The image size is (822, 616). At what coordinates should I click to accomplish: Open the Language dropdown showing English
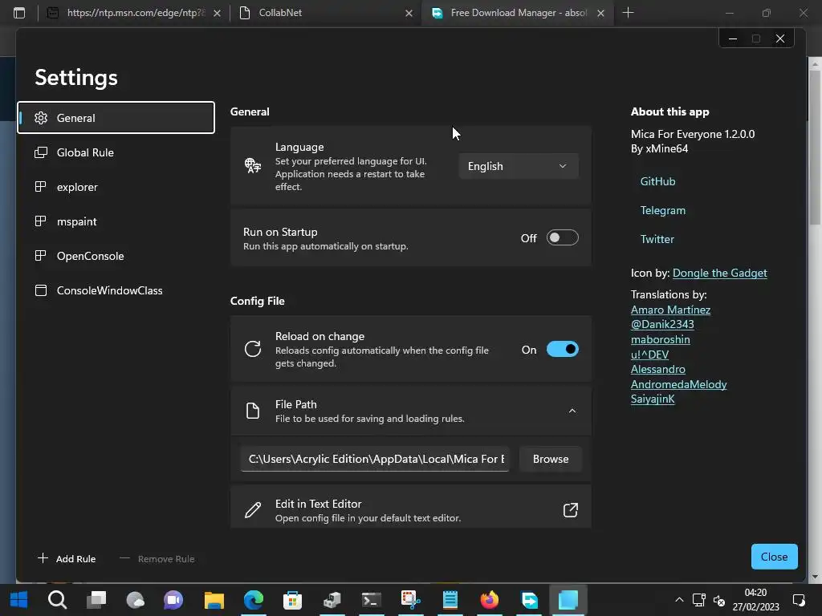point(519,166)
